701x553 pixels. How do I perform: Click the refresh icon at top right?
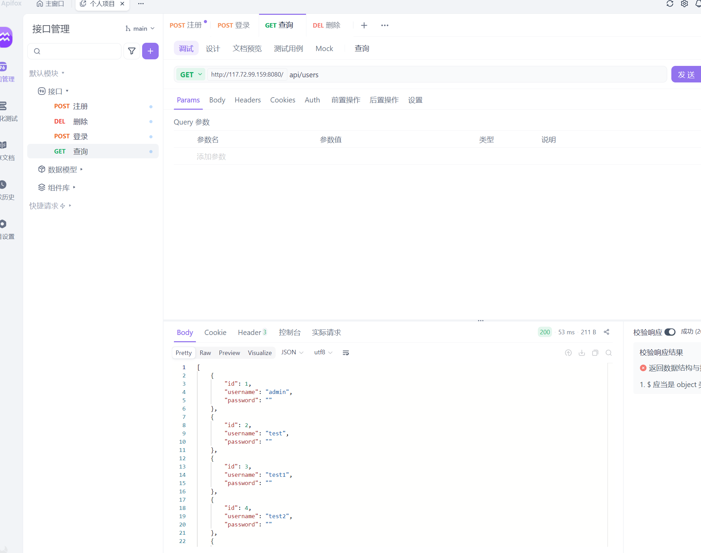coord(670,4)
